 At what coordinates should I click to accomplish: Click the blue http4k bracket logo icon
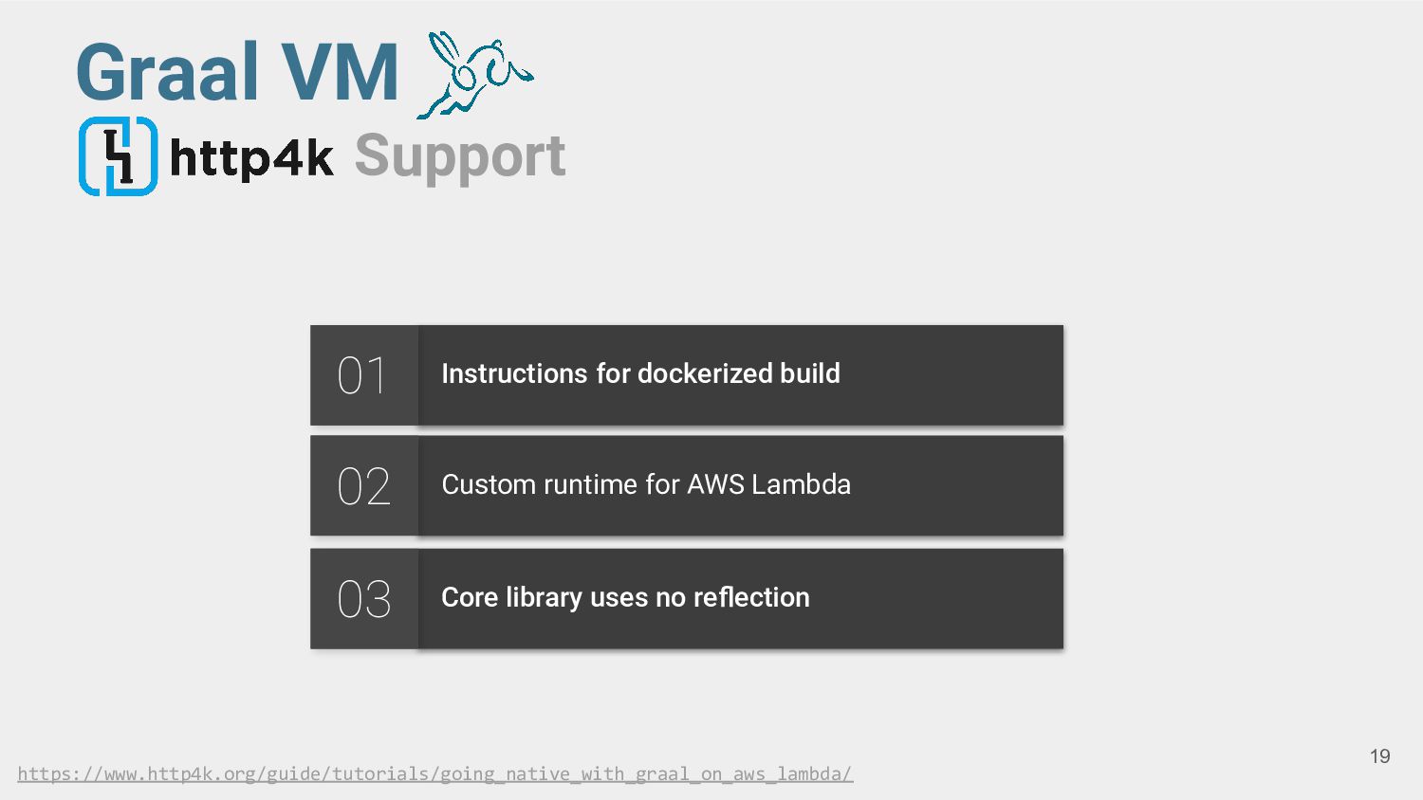[x=118, y=156]
